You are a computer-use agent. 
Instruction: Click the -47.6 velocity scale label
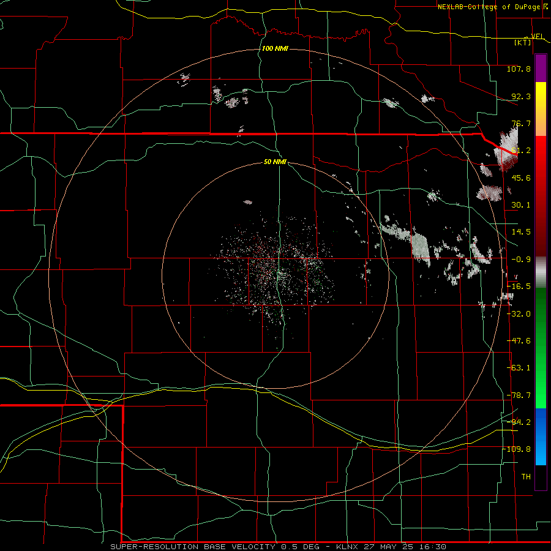click(519, 341)
